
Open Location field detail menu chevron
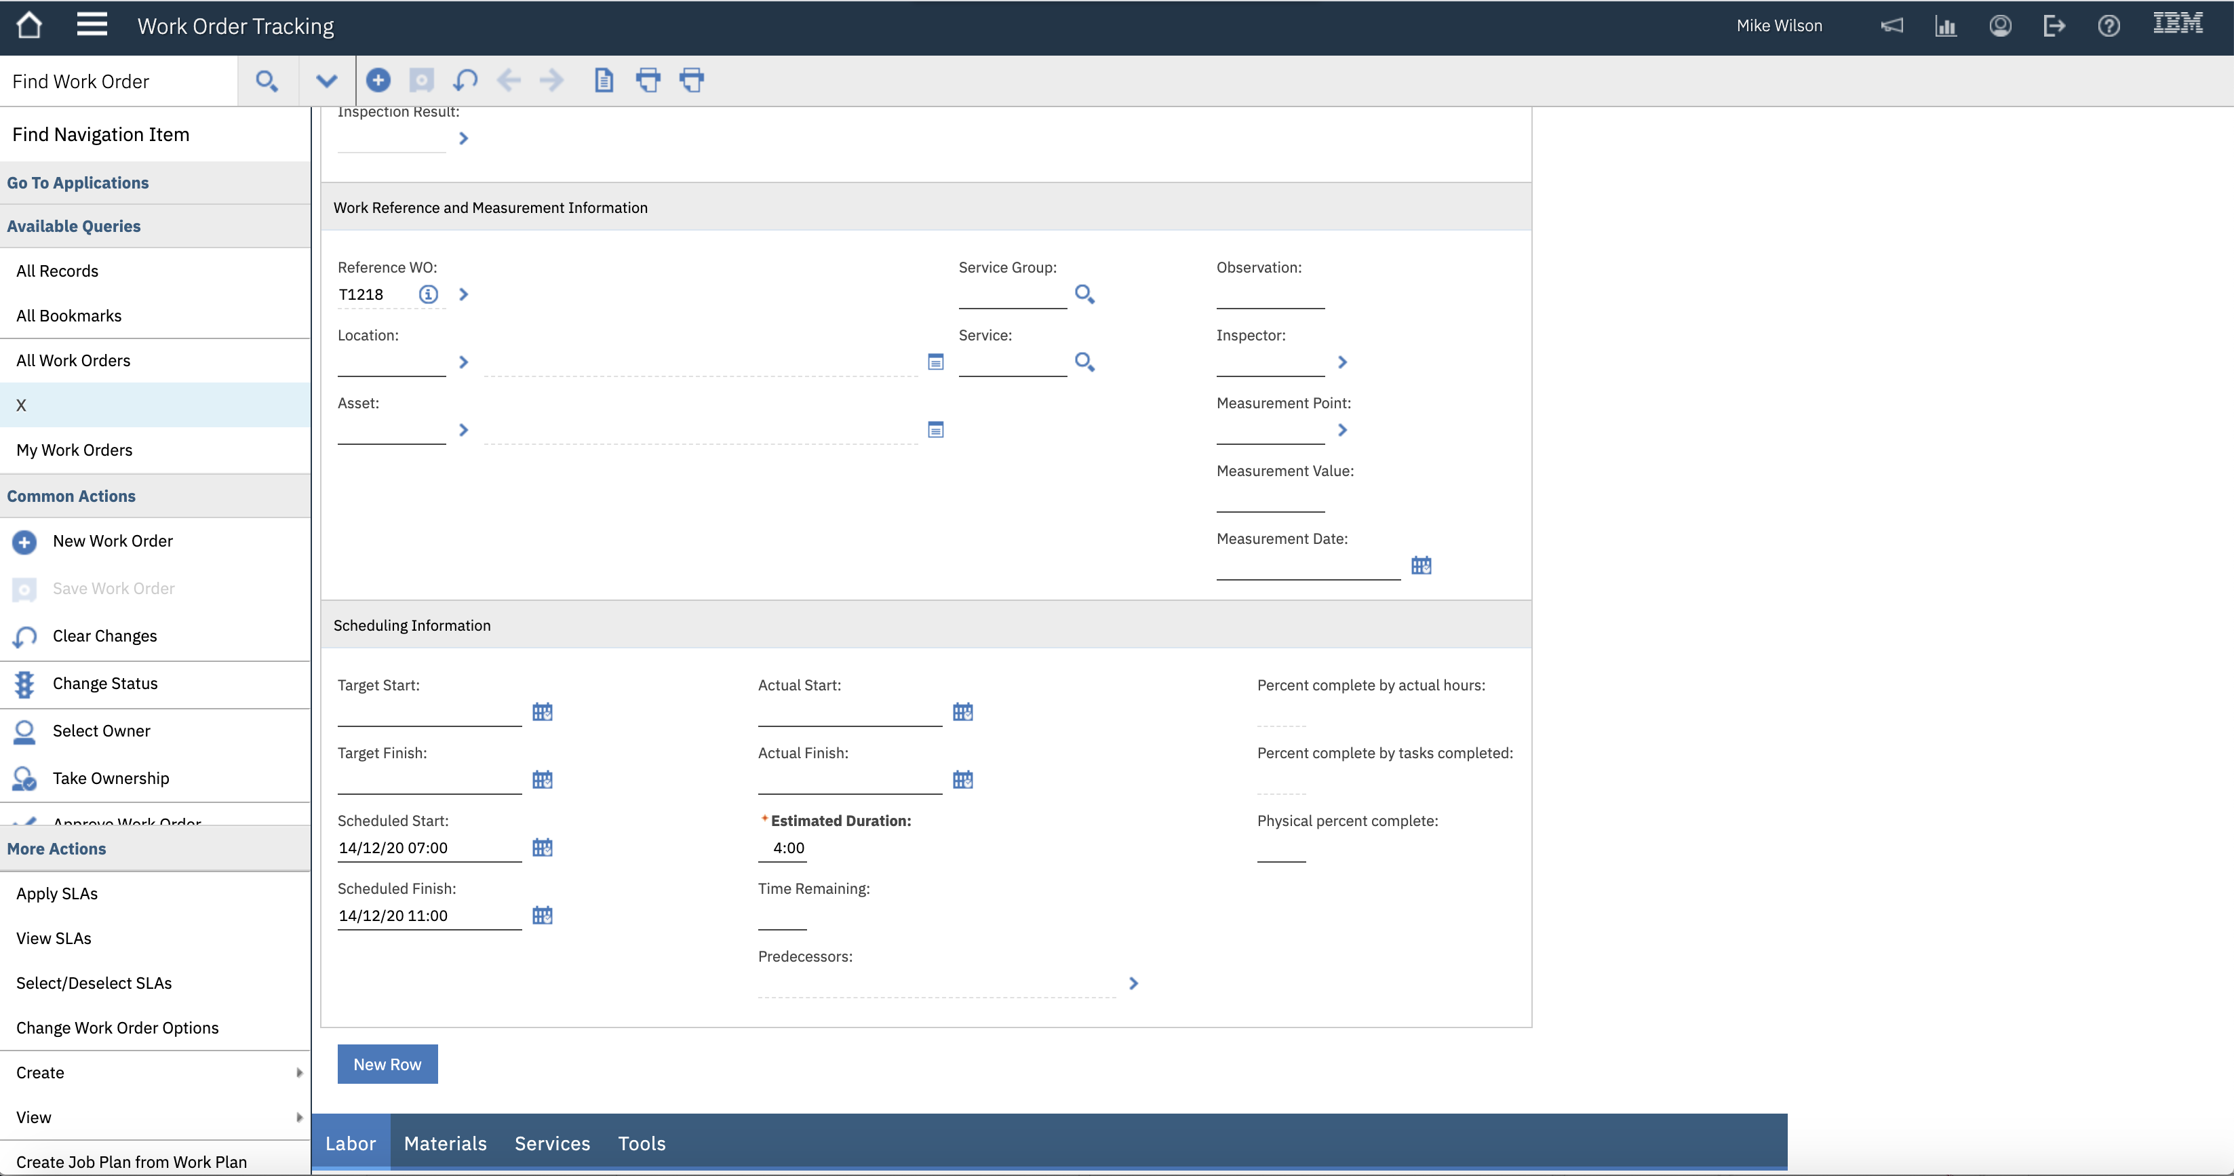[x=464, y=361]
